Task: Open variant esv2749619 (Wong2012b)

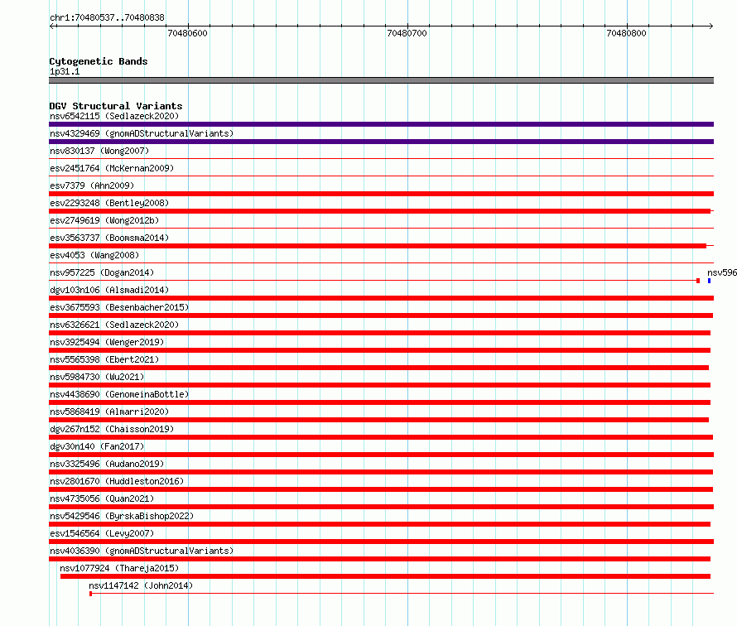Action: point(104,220)
